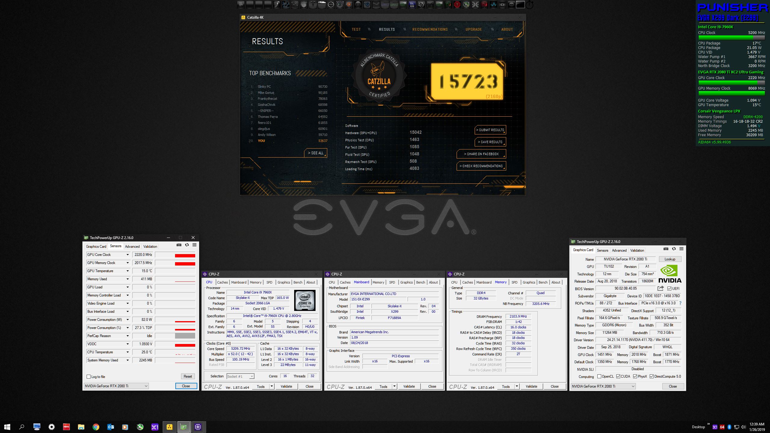Click the camera icon in GPU-Z Graphics Card window
Viewport: 770px width, 433px height.
(666, 249)
